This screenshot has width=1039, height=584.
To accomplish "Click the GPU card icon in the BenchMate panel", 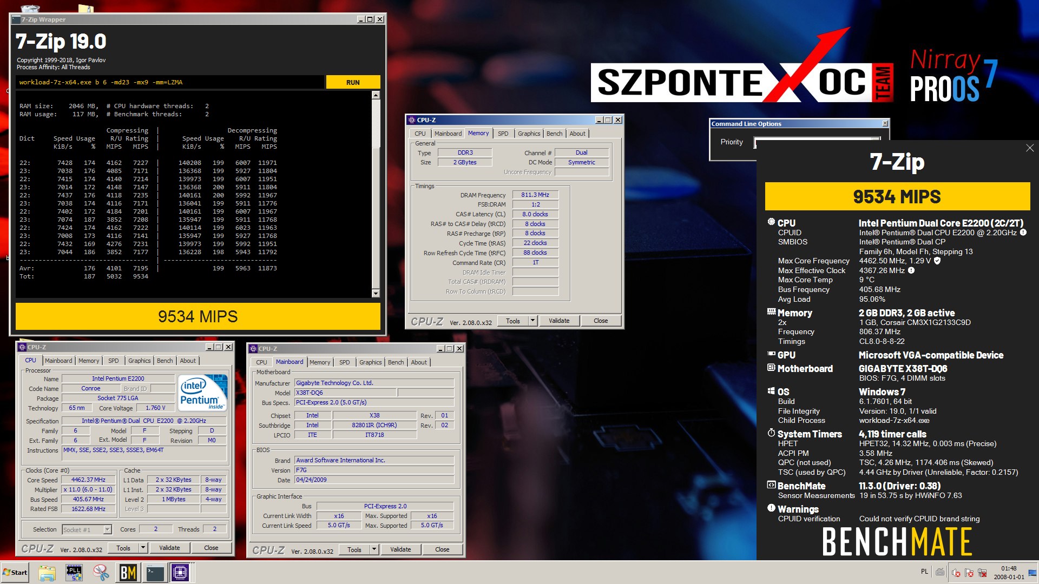I will 771,354.
